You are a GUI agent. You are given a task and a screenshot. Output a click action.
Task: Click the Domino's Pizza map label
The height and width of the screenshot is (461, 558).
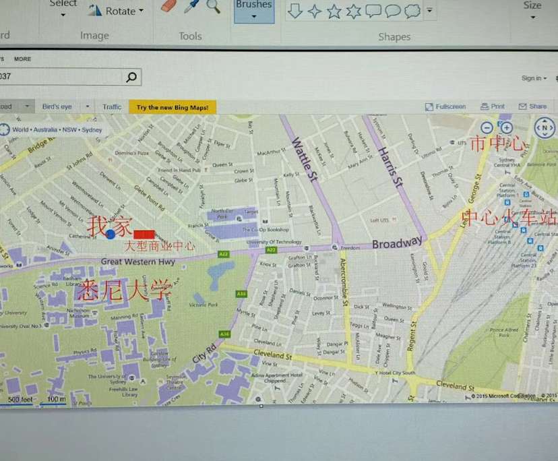click(131, 153)
